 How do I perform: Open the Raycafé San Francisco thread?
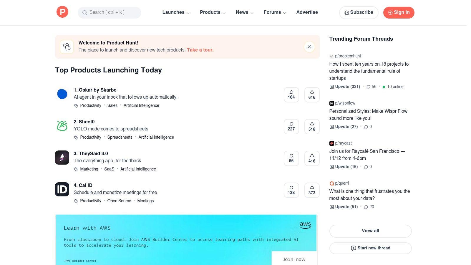pyautogui.click(x=367, y=155)
